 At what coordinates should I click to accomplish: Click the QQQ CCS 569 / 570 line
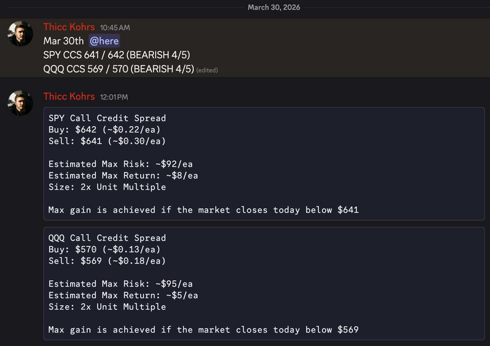[x=118, y=69]
